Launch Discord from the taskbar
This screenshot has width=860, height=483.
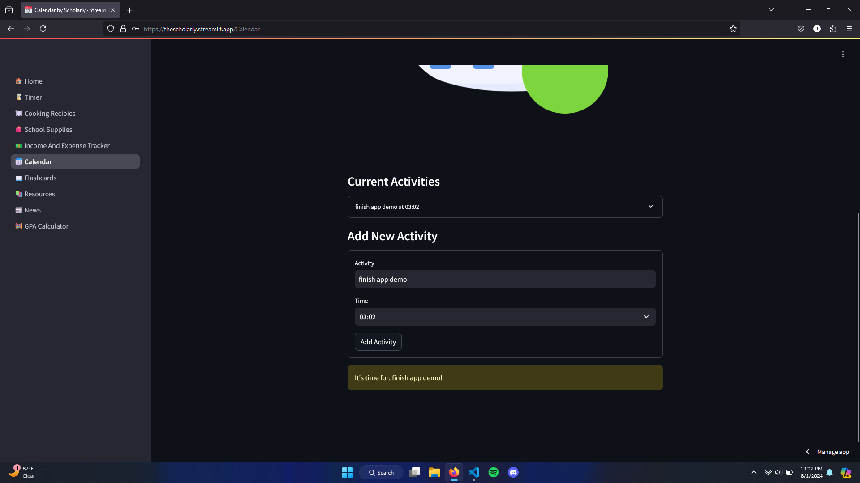click(513, 472)
